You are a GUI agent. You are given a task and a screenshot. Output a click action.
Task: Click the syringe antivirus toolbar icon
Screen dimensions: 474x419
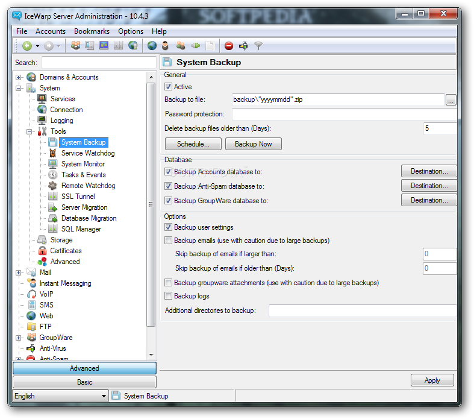(243, 46)
